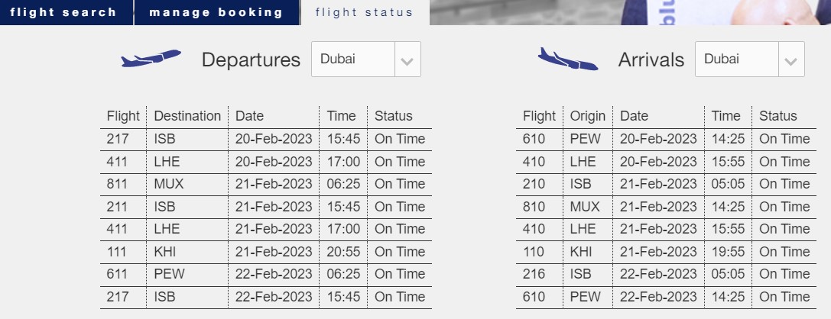Select departure flight 611 to PEW

(x=266, y=275)
